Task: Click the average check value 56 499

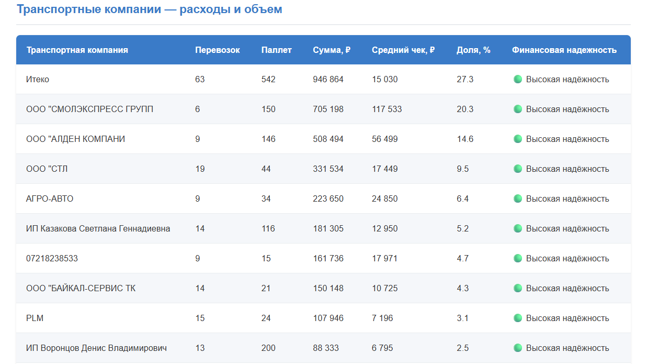Action: tap(385, 139)
